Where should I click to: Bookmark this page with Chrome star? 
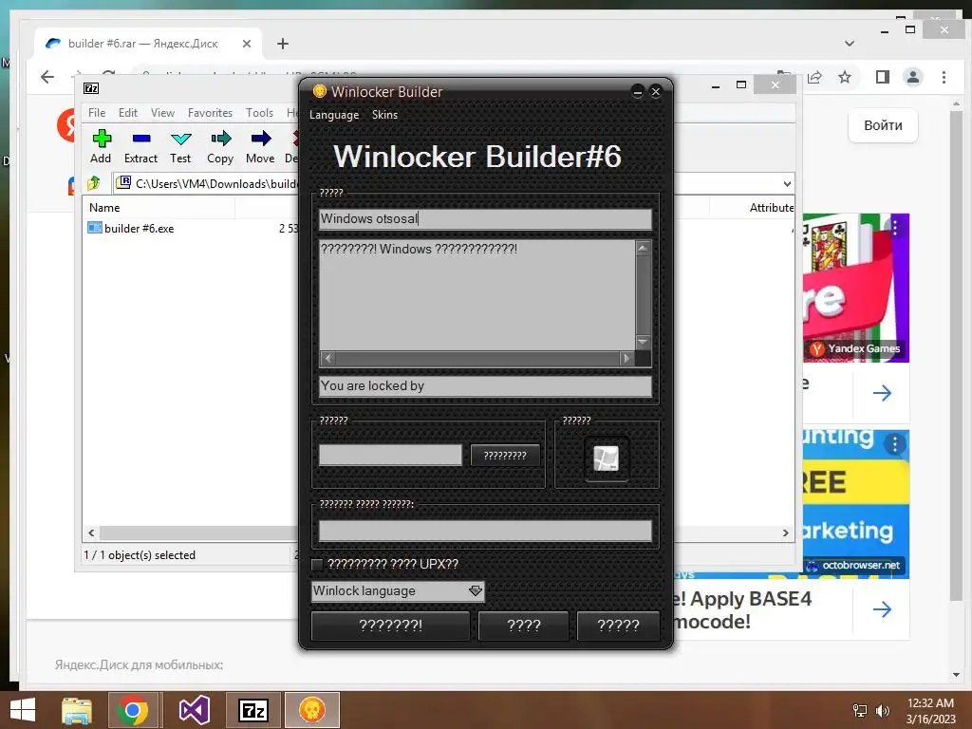click(844, 77)
